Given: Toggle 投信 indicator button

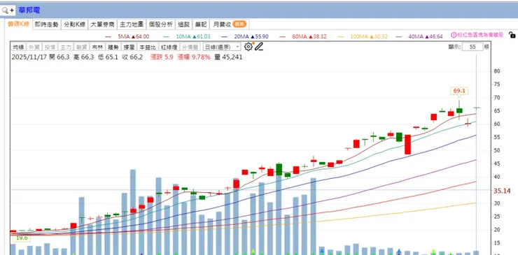Looking at the screenshot, I should (x=50, y=48).
